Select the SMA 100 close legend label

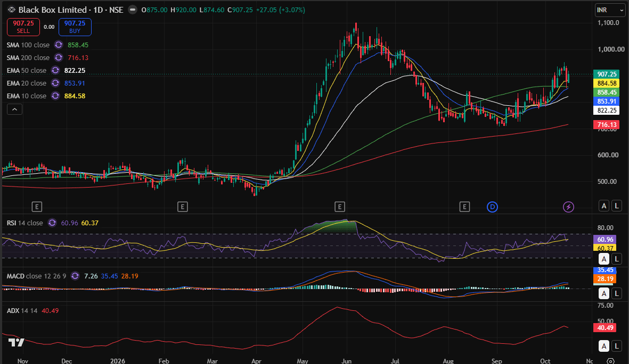pos(28,45)
